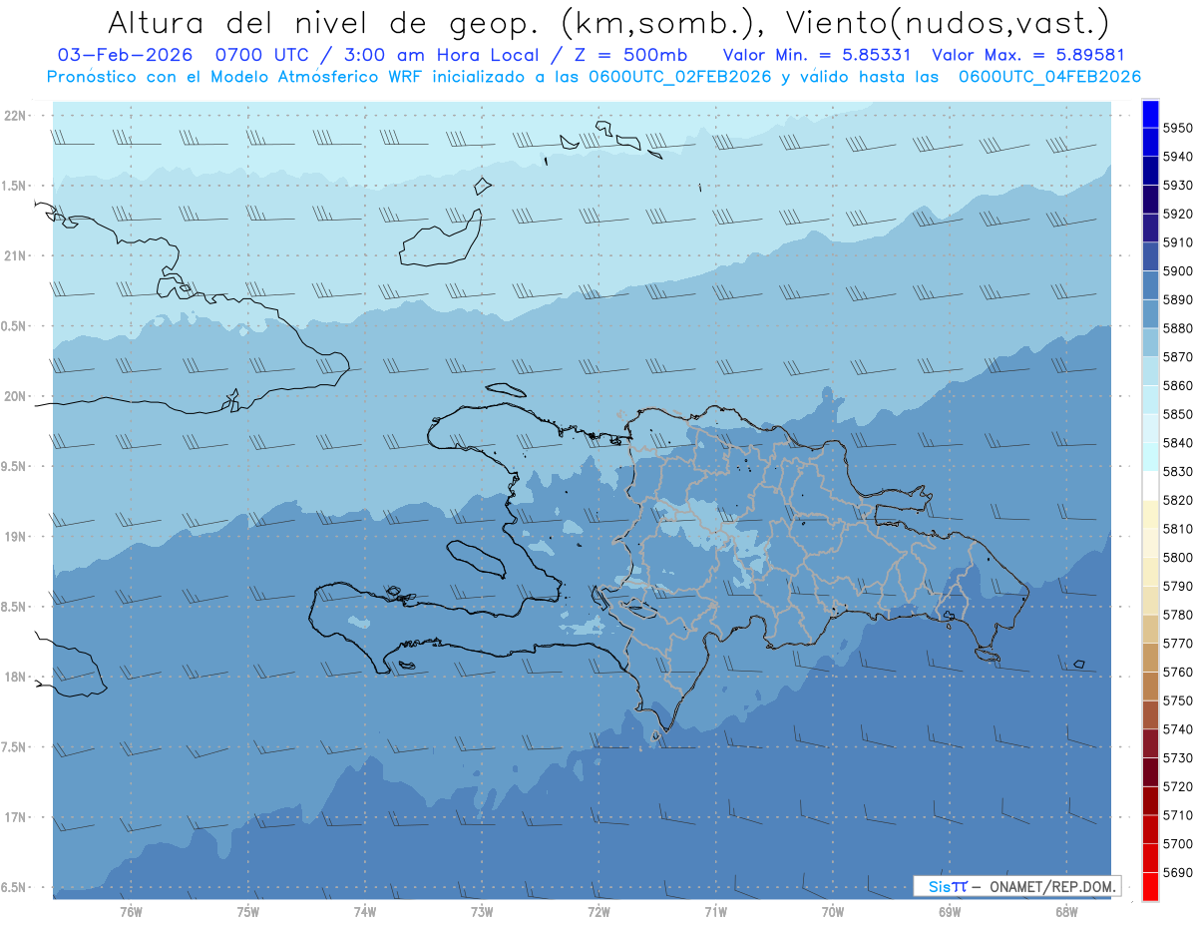Image resolution: width=1197 pixels, height=925 pixels.
Task: Click the legend value 5850
Action: point(1178,414)
